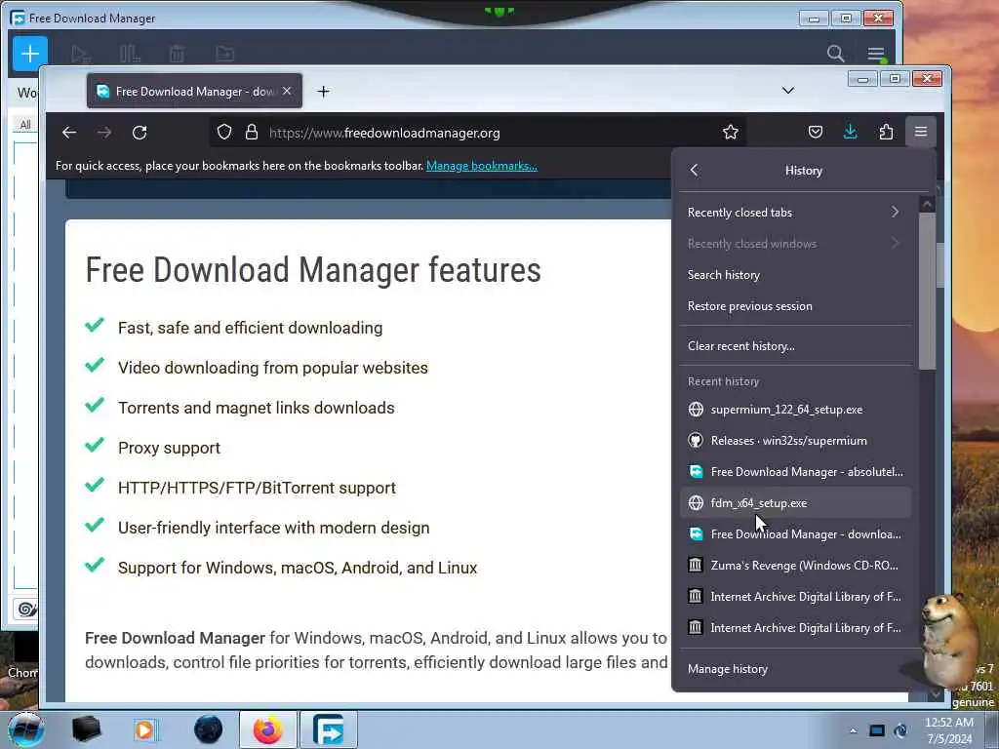Click the Firefox URL address field
The height and width of the screenshot is (749, 999).
click(478, 133)
